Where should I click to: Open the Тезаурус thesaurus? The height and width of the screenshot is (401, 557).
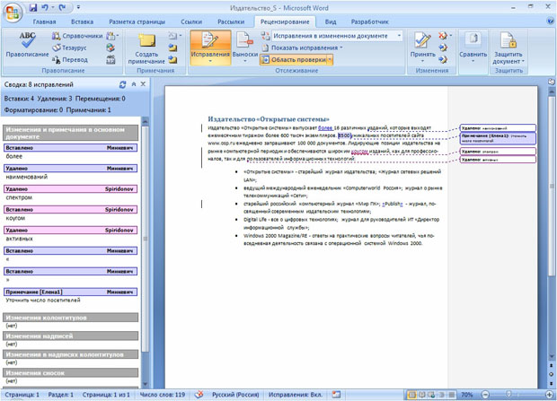70,48
